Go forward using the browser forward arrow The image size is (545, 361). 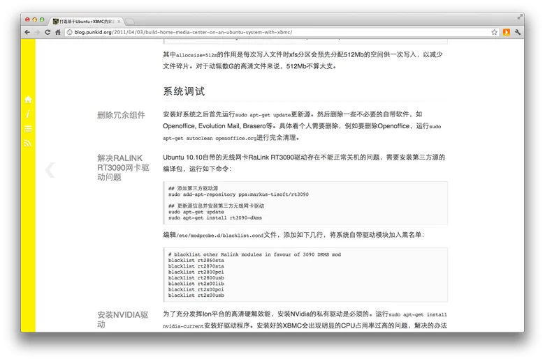point(37,32)
